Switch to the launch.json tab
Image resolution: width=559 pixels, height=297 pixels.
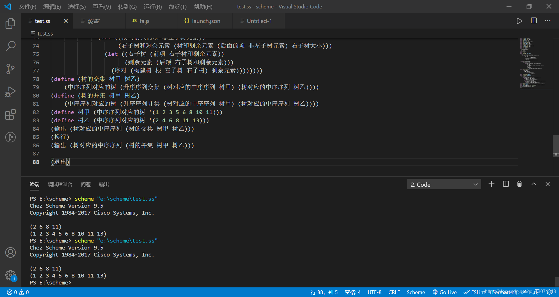[x=206, y=21]
